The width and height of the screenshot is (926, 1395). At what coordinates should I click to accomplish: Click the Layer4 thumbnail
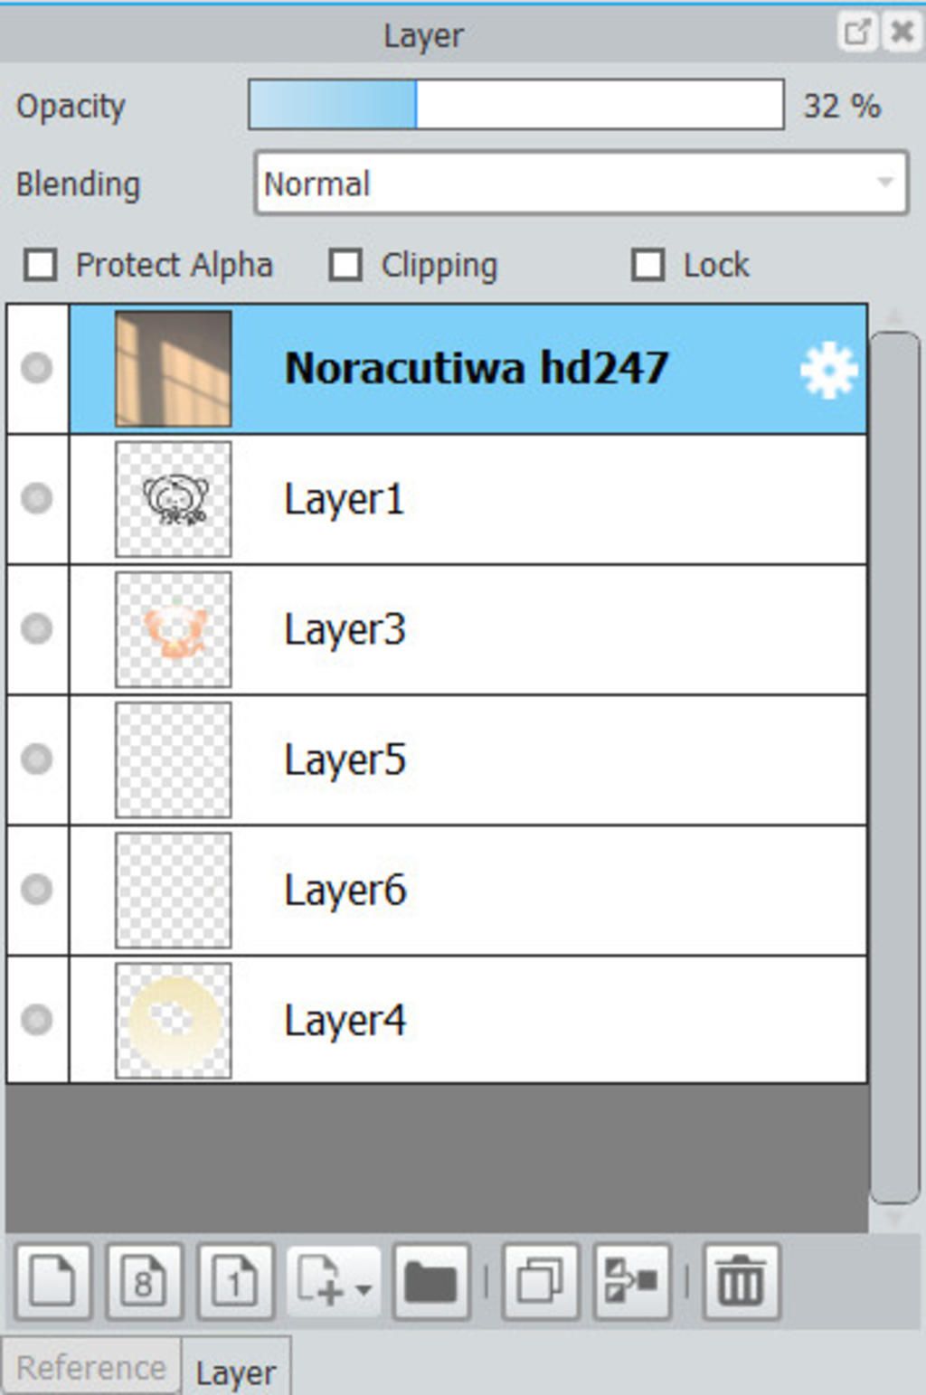[174, 1021]
